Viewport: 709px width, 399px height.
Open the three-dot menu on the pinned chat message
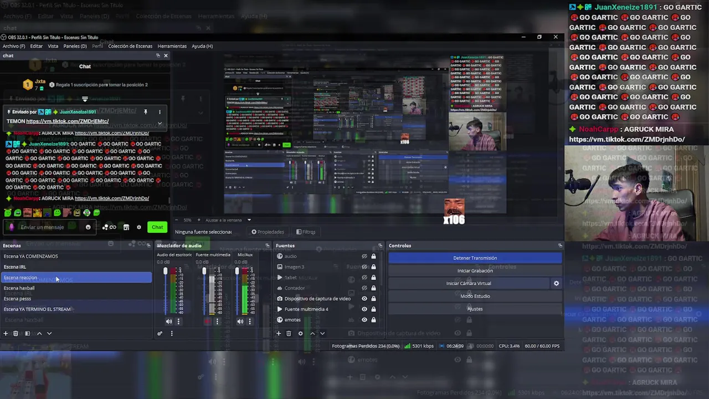[x=160, y=112]
